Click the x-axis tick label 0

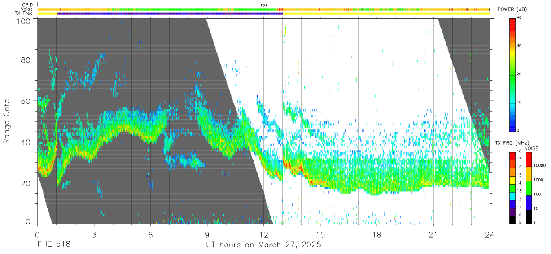coord(37,234)
